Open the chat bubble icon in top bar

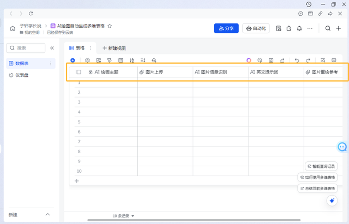pyautogui.click(x=300, y=14)
